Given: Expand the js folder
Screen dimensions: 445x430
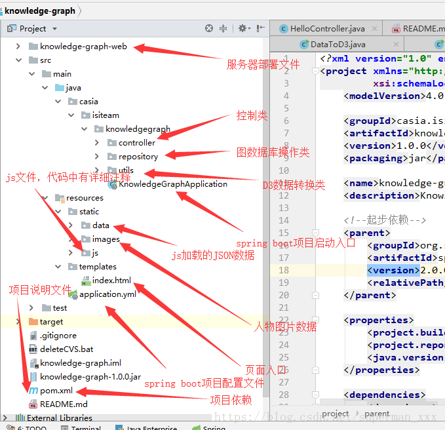Looking at the screenshot, I should click(x=71, y=252).
